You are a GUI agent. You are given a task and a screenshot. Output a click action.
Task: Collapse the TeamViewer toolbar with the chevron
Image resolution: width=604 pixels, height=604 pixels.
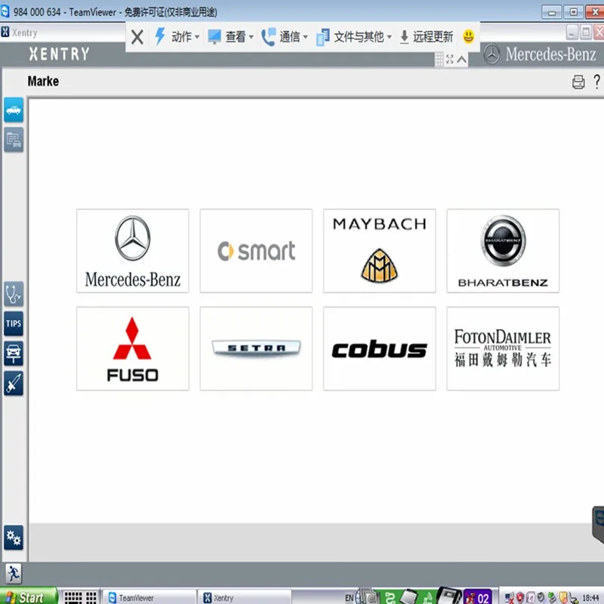point(462,60)
